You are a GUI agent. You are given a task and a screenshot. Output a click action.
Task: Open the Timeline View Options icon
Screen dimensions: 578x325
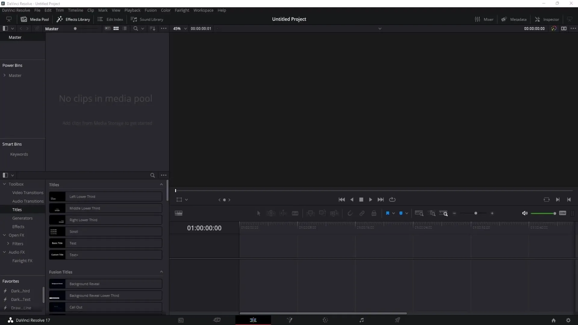coord(179,213)
